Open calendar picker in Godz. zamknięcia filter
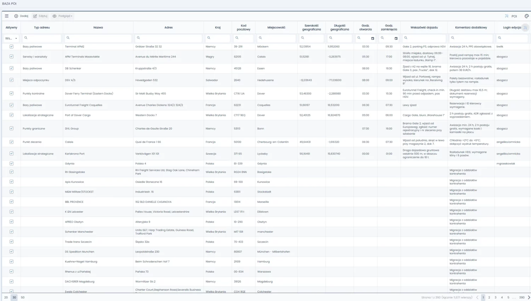 pyautogui.click(x=396, y=38)
